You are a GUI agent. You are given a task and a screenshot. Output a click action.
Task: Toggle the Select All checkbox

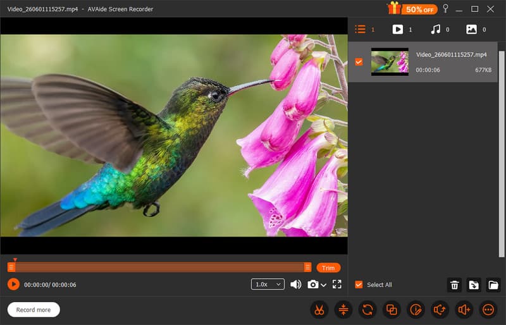(x=359, y=285)
